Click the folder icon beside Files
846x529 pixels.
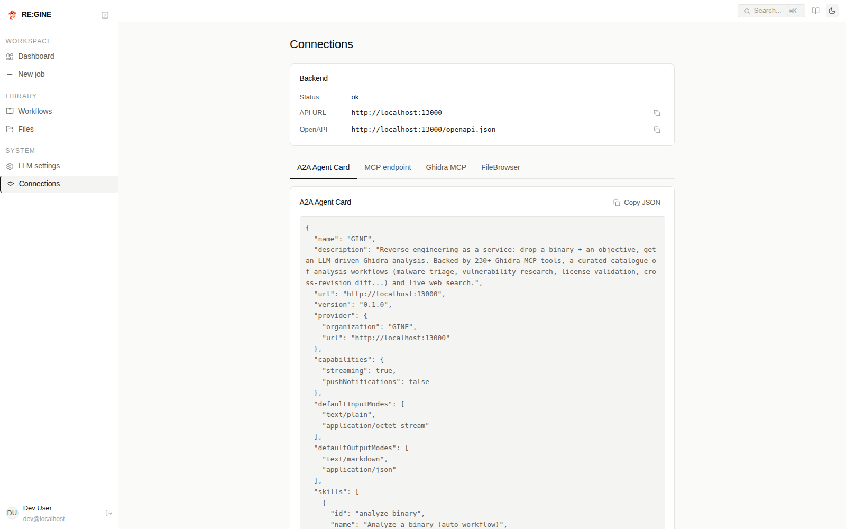coord(10,129)
